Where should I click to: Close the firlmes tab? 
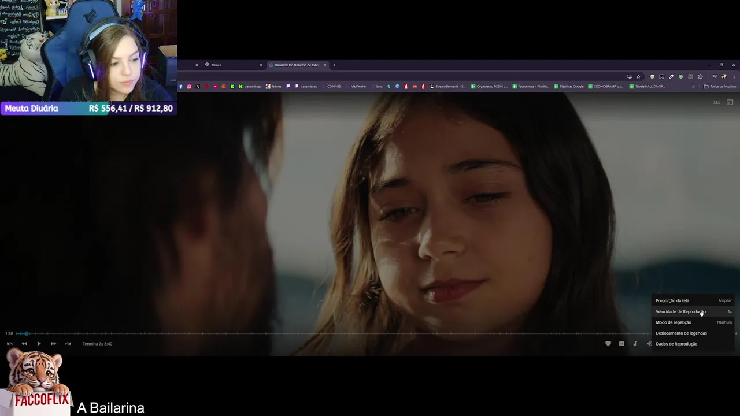[261, 65]
